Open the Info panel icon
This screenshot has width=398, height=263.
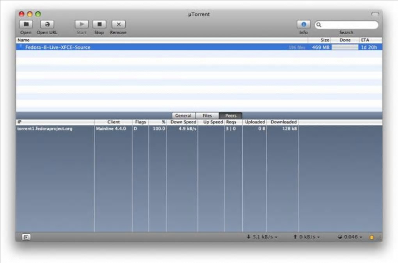pyautogui.click(x=304, y=24)
